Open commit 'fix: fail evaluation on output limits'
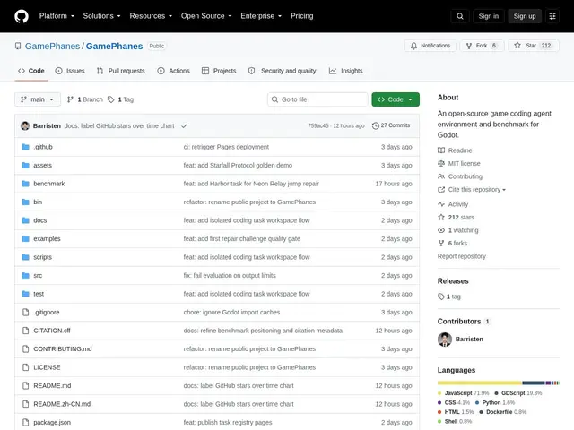This screenshot has height=430, width=574. (230, 275)
